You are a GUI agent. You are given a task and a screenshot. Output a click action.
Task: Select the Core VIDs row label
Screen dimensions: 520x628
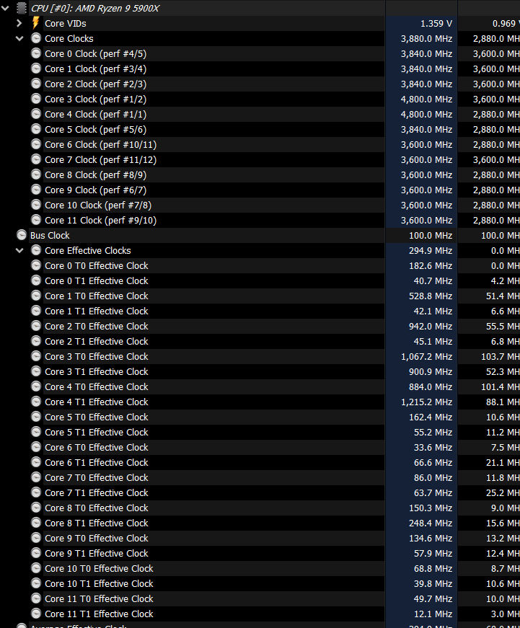(x=66, y=24)
